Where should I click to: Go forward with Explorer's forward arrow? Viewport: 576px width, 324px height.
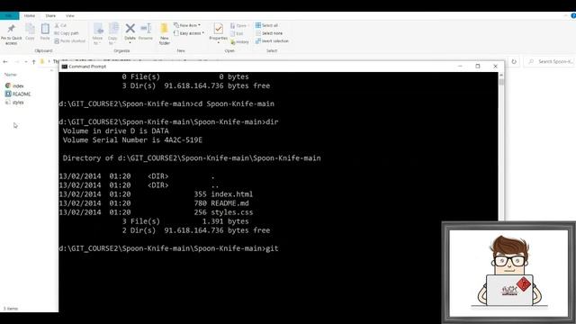pos(16,62)
